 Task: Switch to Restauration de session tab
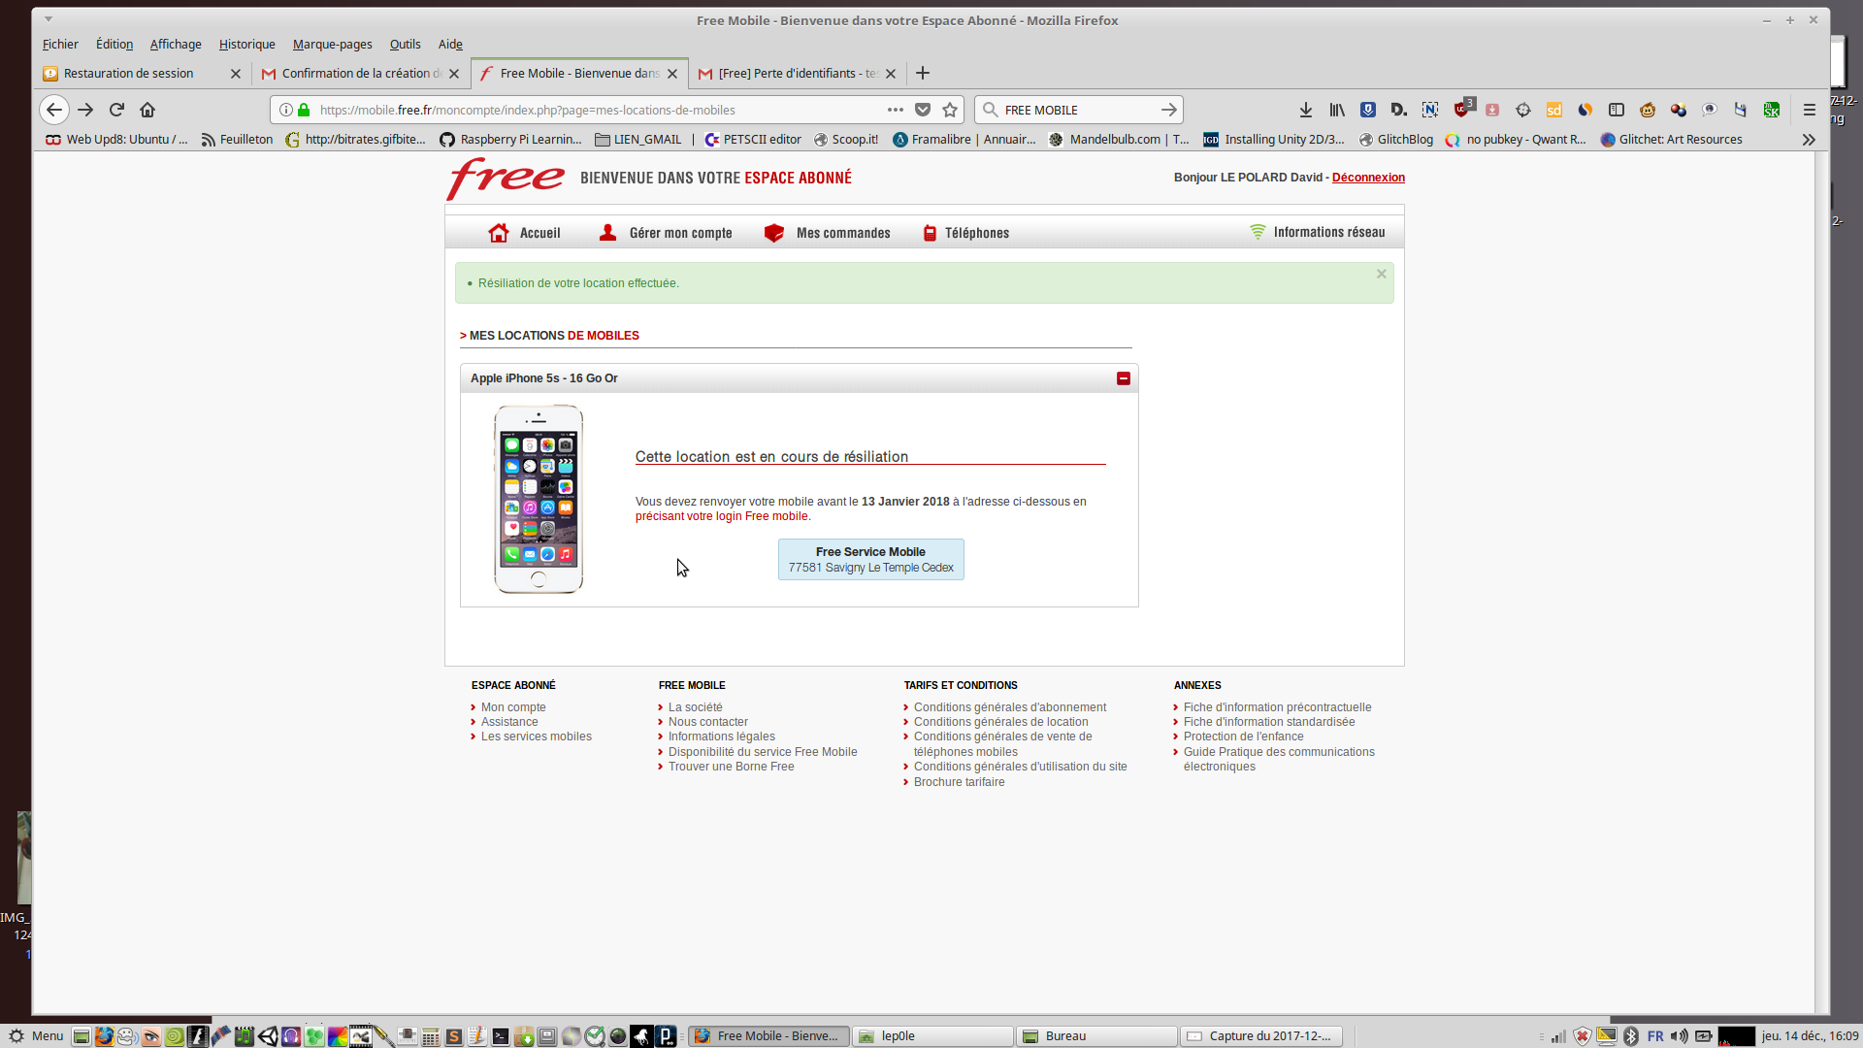pos(129,73)
